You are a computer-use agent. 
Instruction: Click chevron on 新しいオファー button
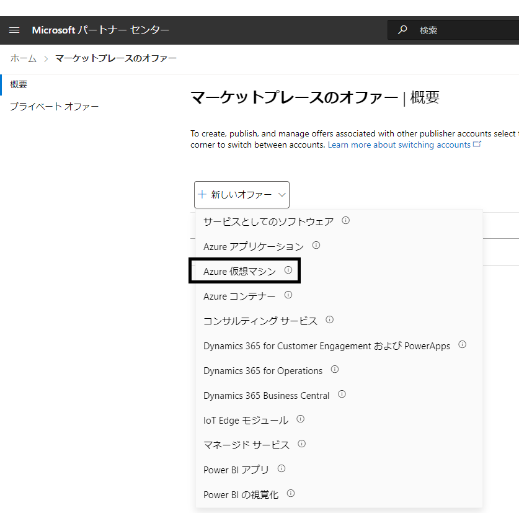[282, 195]
